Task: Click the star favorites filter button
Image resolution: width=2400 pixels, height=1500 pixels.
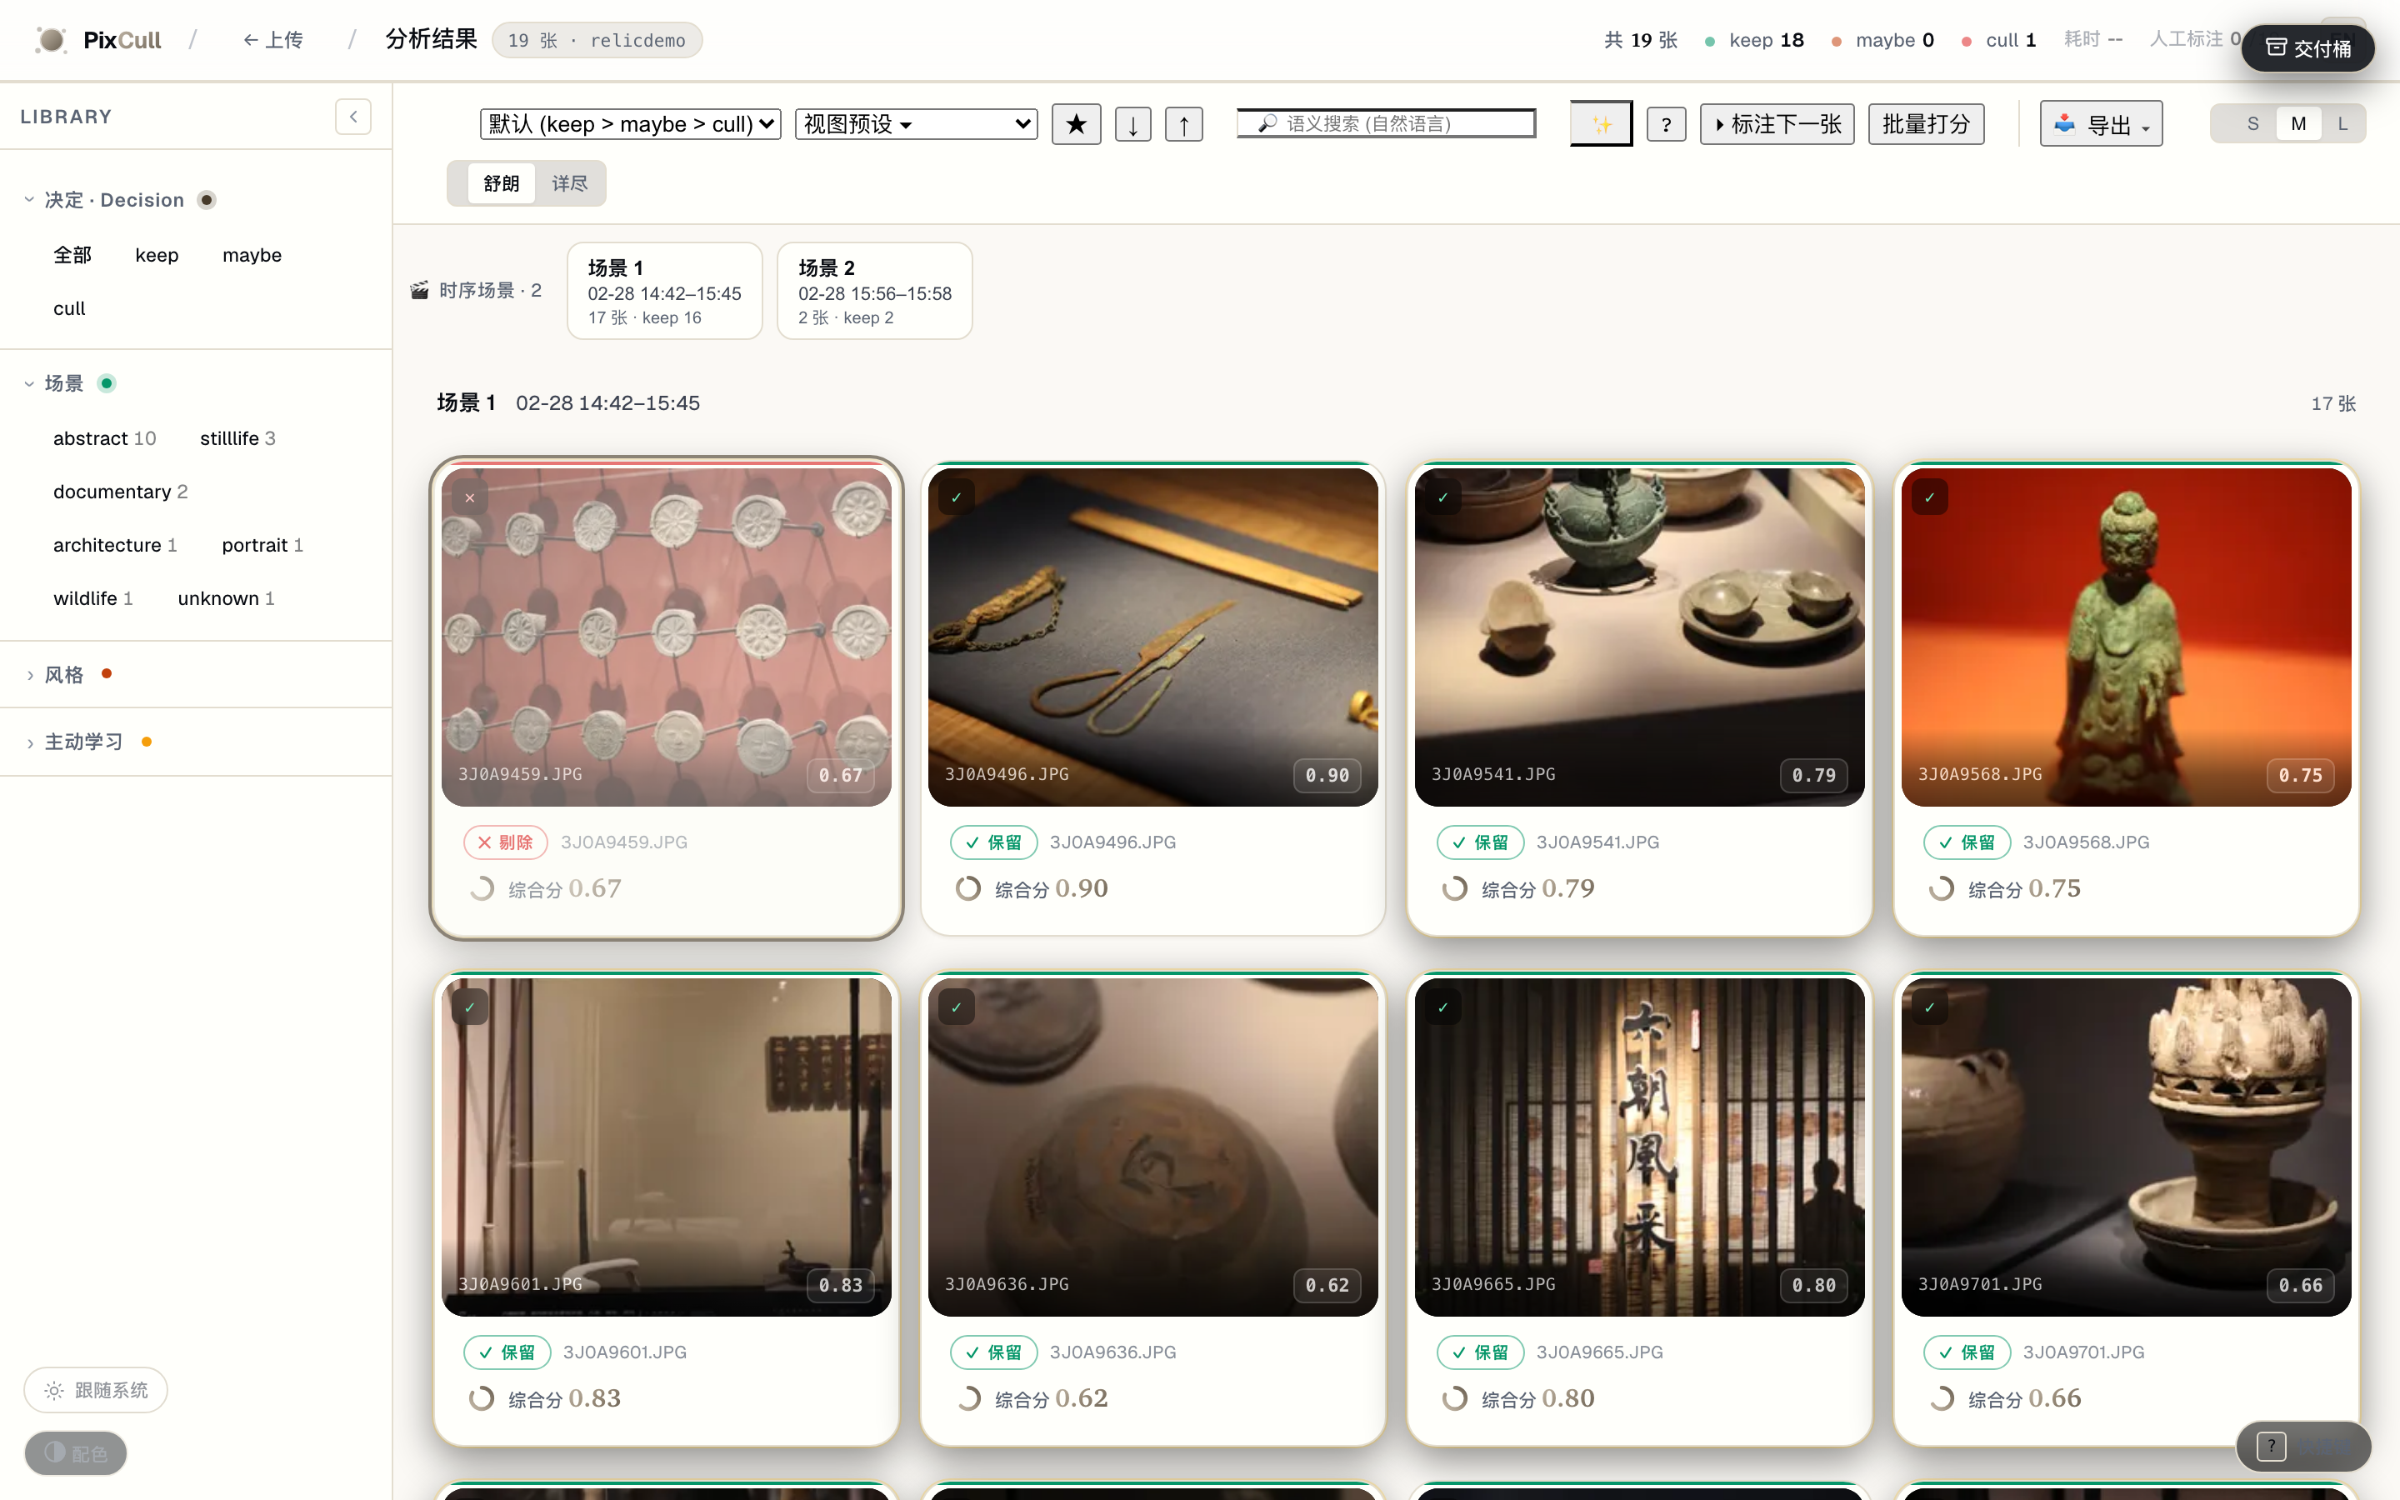Action: [1076, 124]
